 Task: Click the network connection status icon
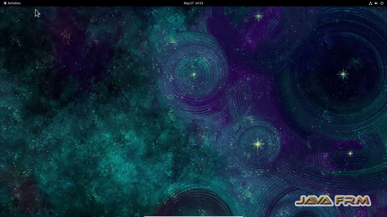click(x=371, y=3)
